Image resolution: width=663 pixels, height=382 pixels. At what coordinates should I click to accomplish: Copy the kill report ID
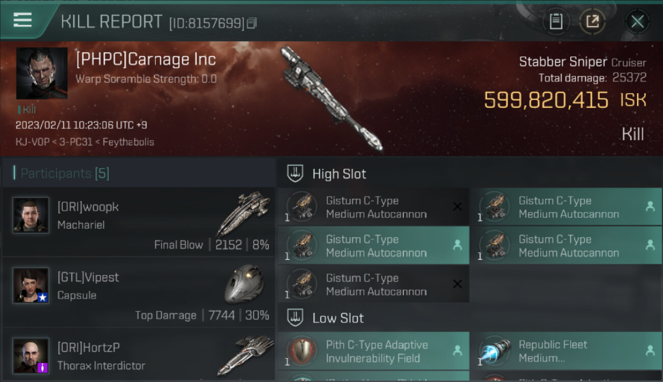coord(251,23)
